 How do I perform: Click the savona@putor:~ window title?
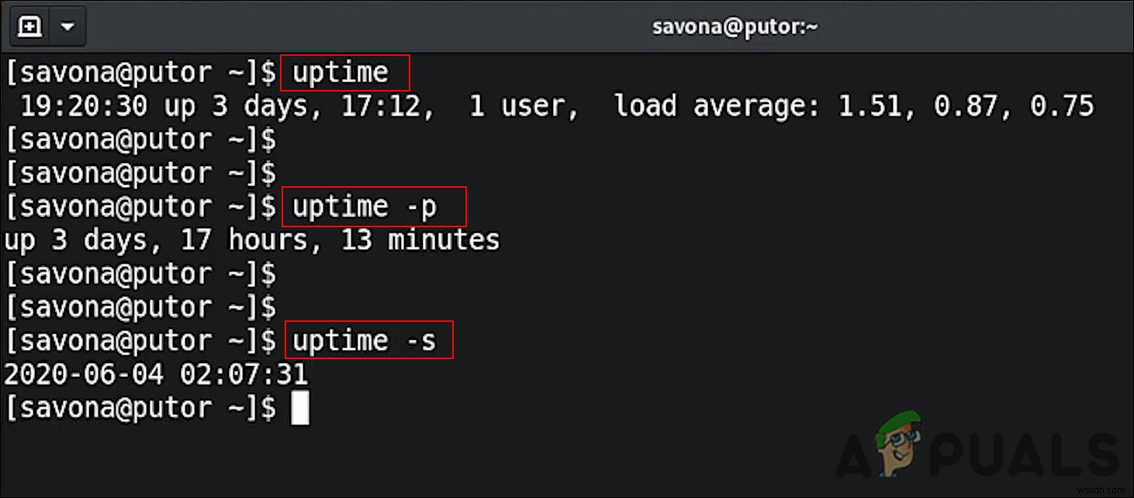(735, 27)
